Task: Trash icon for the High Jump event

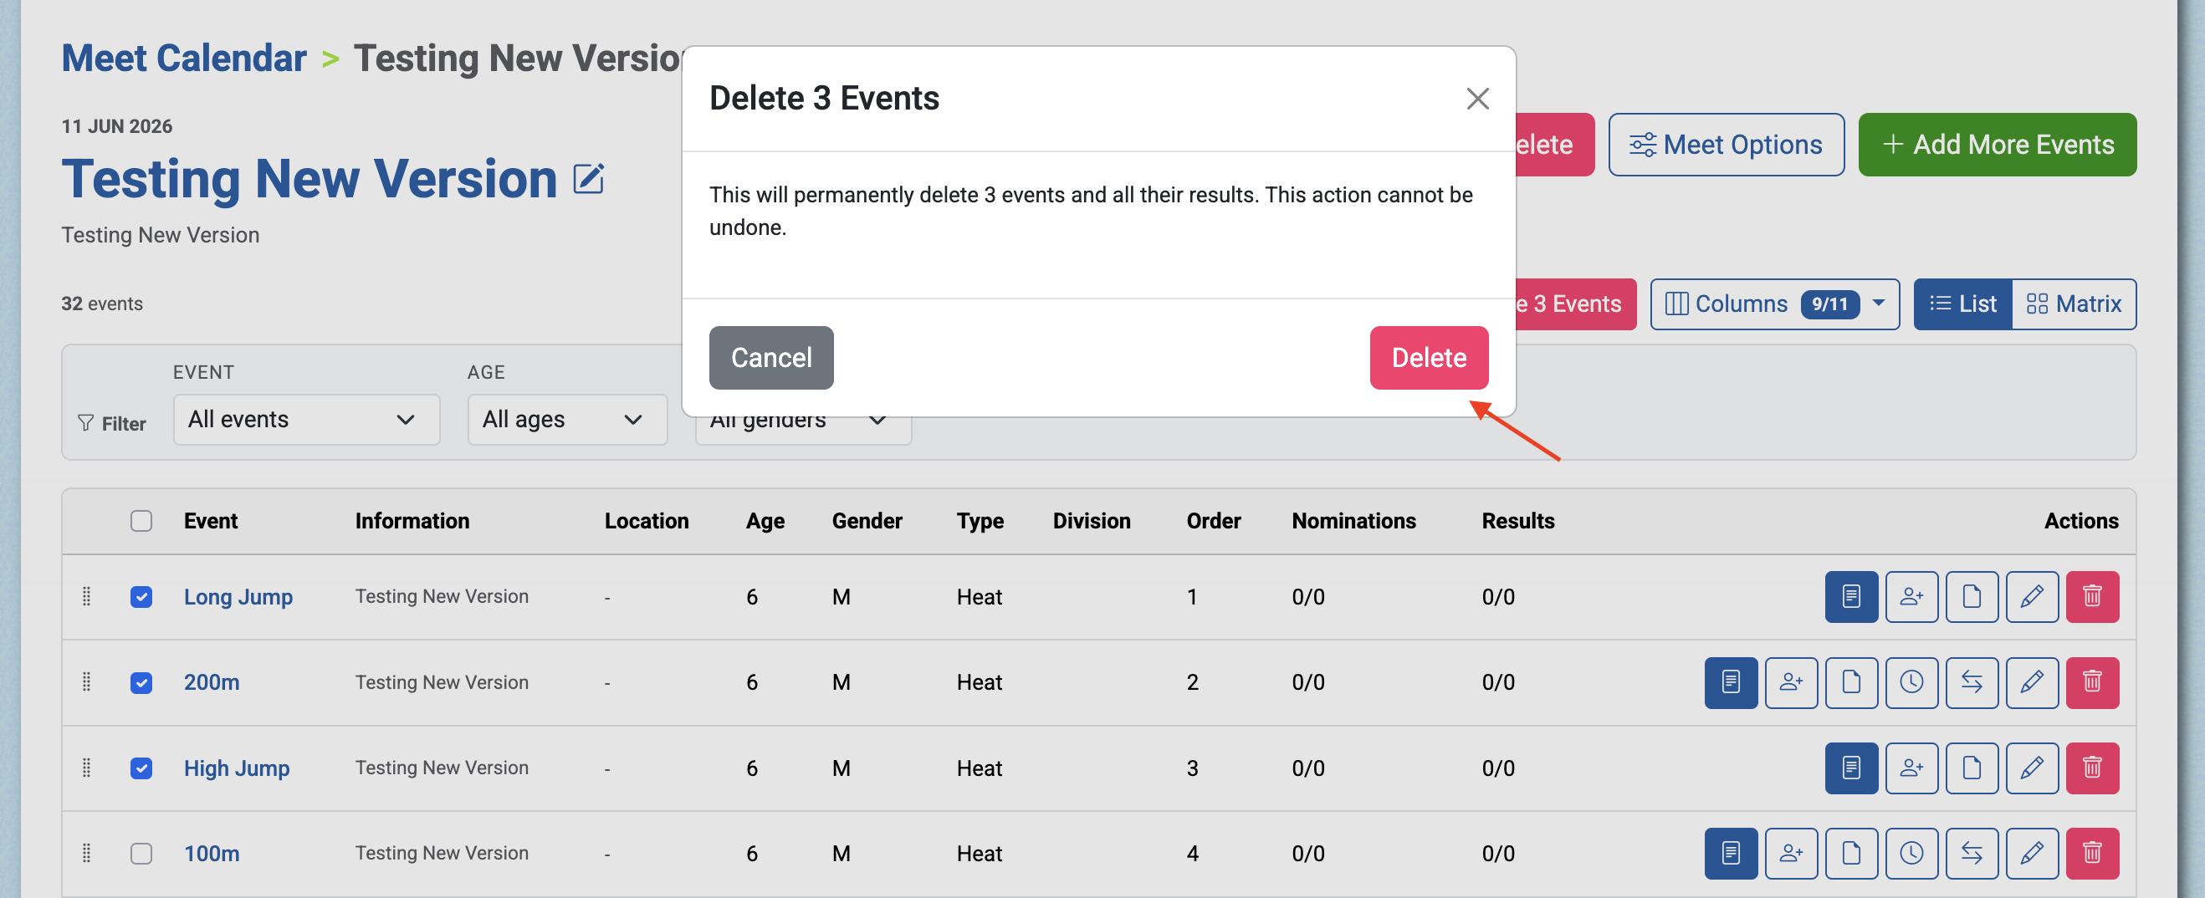Action: point(2092,768)
